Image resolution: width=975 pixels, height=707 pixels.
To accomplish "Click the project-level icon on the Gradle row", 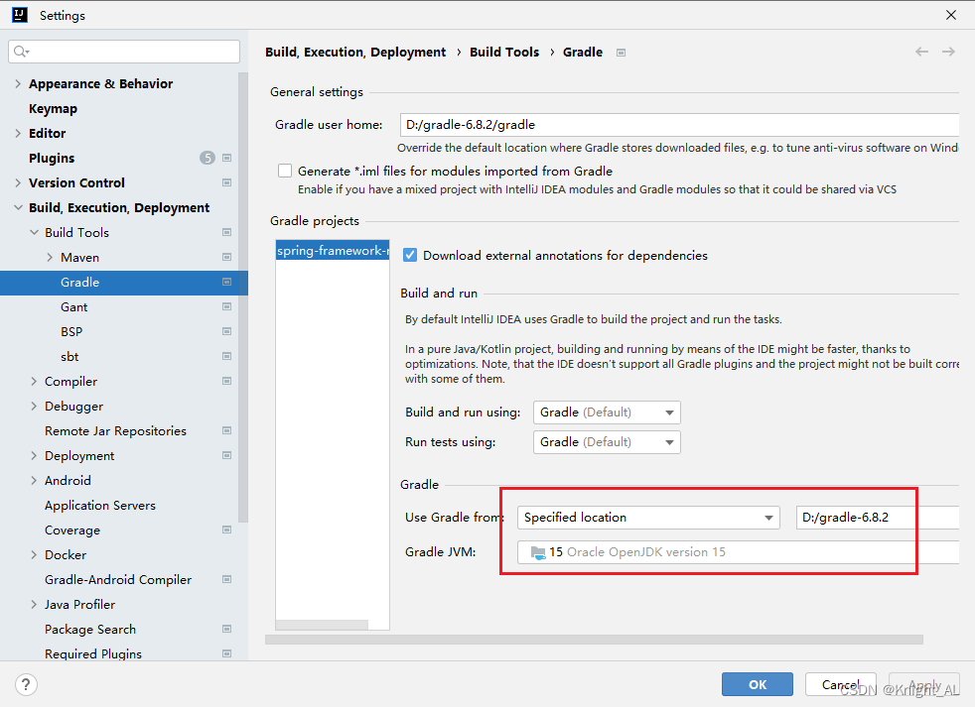I will (x=227, y=282).
